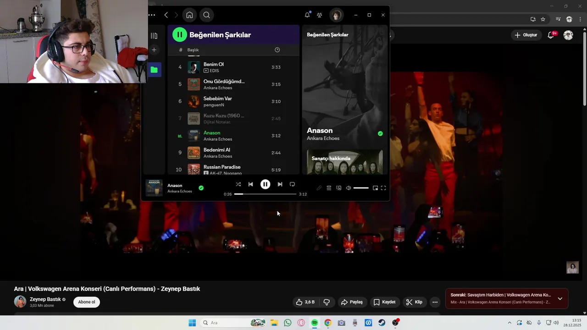The width and height of the screenshot is (587, 330).
Task: Play track Onu Gördüğümd... in list
Action: point(233,84)
